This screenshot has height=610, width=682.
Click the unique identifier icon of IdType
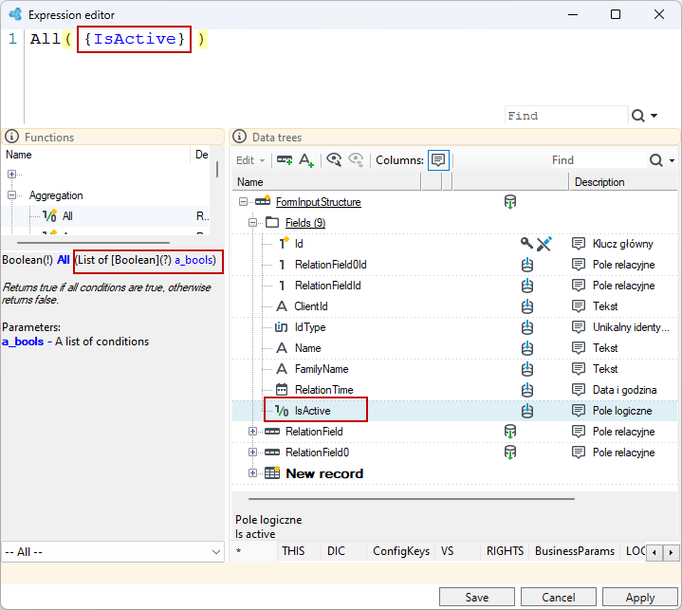click(282, 326)
